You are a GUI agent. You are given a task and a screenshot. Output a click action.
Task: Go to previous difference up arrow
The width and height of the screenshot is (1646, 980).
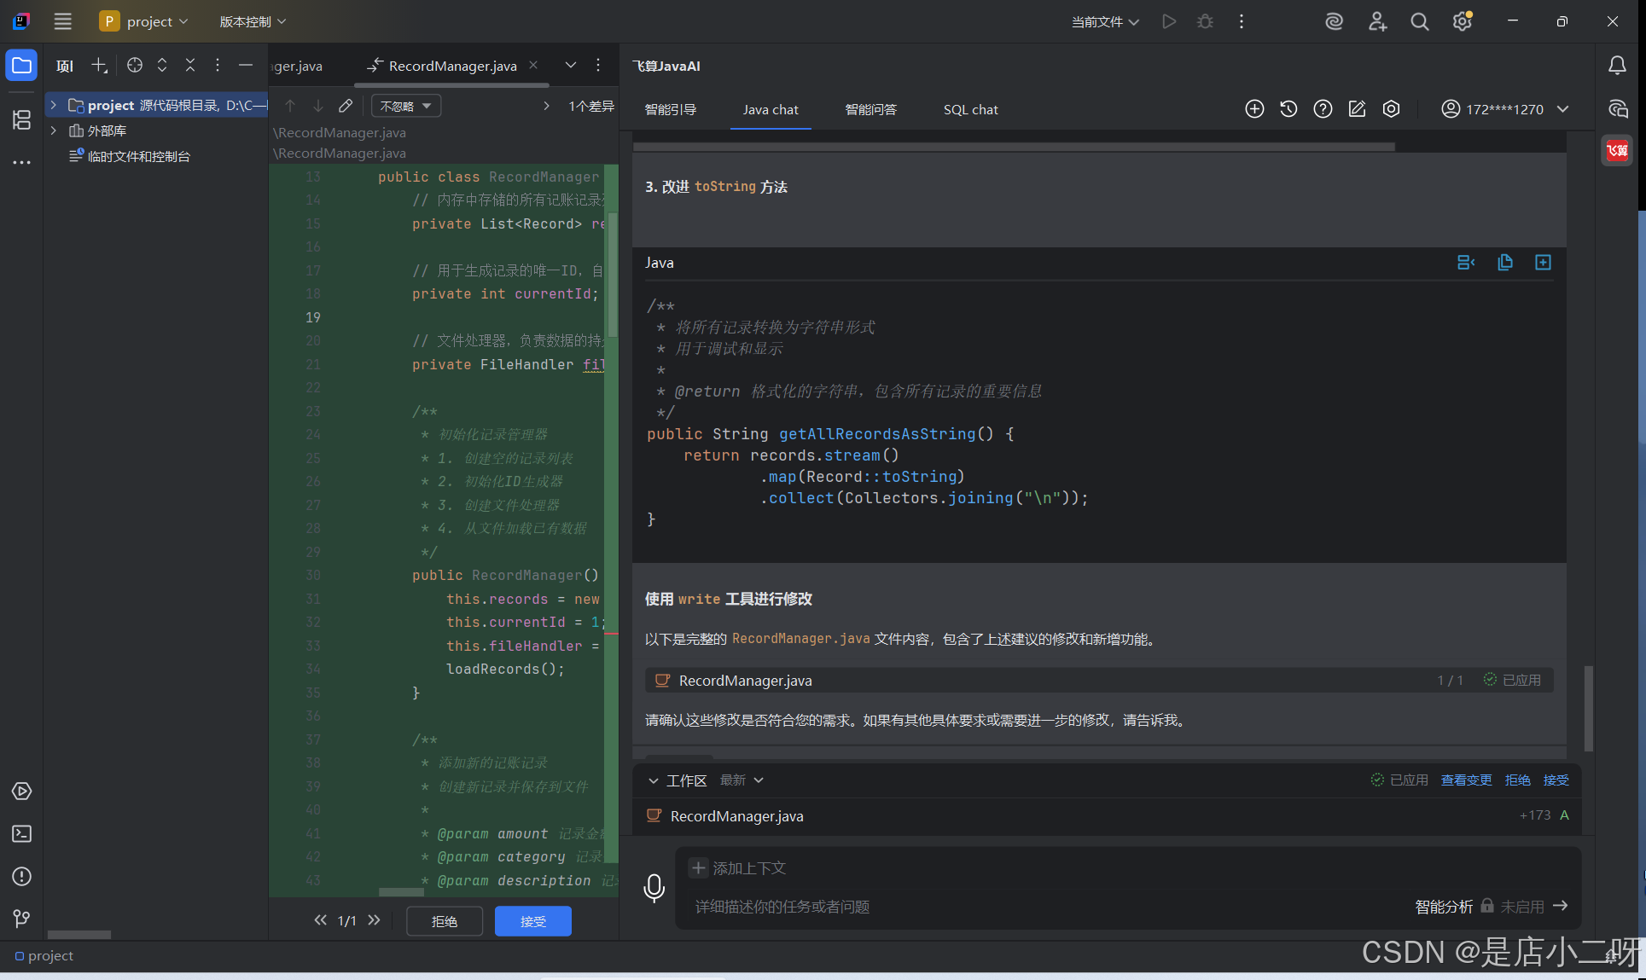[x=290, y=106]
